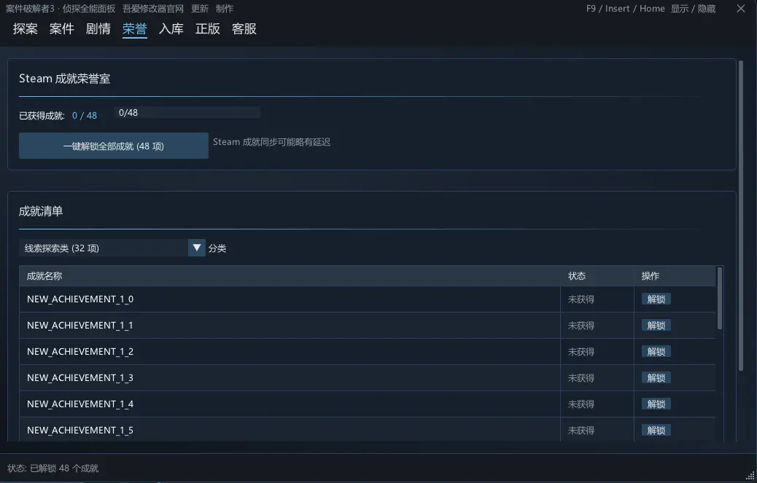Viewport: 757px width, 483px height.
Task: Click the status text 已解锁 48 个成就
Action: point(64,468)
